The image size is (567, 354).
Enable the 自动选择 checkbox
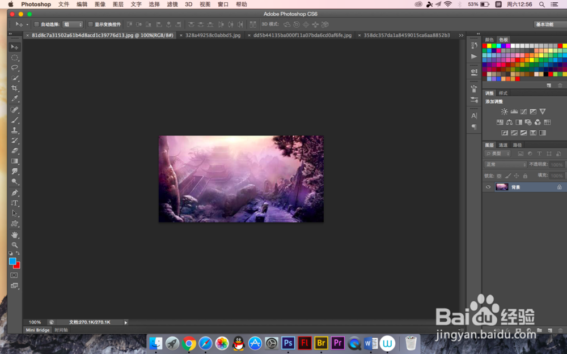(x=36, y=24)
